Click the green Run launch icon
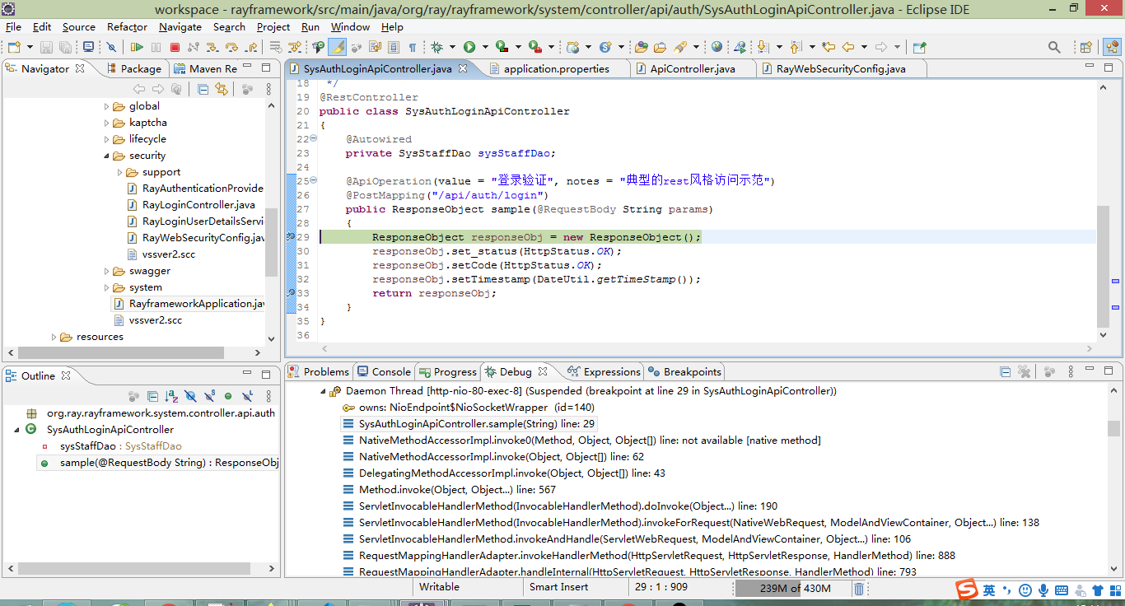 point(469,47)
